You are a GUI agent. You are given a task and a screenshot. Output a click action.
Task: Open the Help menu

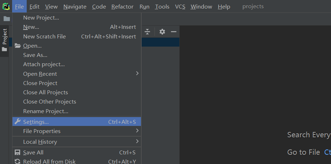(x=224, y=6)
